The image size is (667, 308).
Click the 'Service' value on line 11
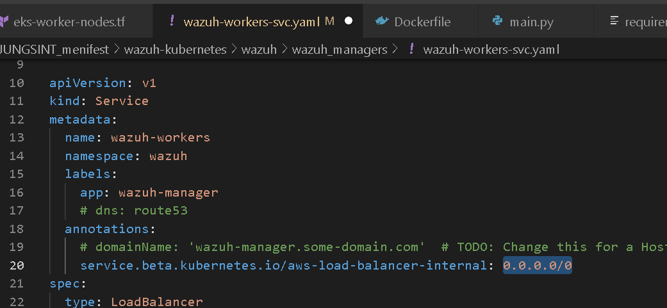[122, 101]
